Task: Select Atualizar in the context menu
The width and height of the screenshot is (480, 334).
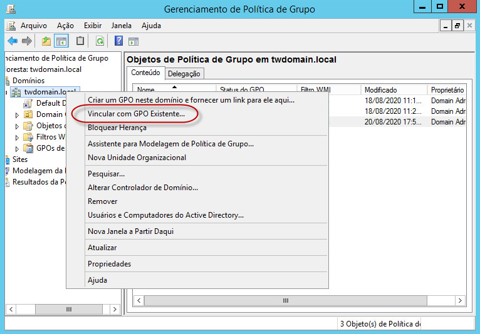Action: click(x=102, y=248)
